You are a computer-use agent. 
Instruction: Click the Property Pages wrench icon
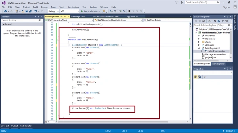tap(205, 77)
